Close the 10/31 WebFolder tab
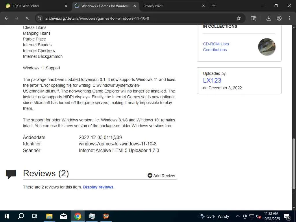The width and height of the screenshot is (296, 222). (x=66, y=6)
